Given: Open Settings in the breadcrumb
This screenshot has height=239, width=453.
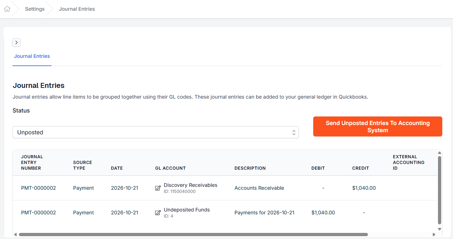Looking at the screenshot, I should tap(35, 9).
